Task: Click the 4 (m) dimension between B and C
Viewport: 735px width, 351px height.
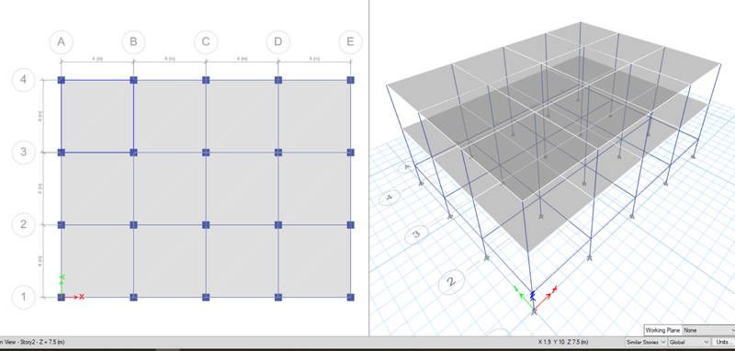Action: (x=170, y=59)
